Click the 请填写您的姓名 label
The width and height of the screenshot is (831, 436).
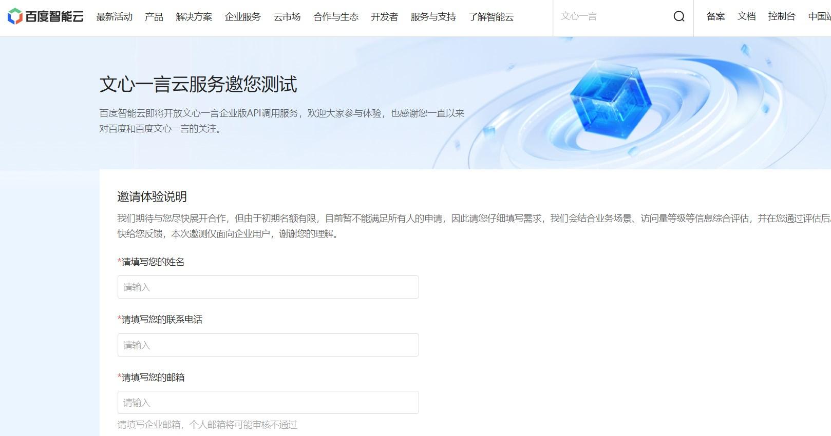(x=151, y=262)
